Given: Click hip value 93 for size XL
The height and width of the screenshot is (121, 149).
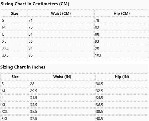Looking at the screenshot, I should (97, 41).
